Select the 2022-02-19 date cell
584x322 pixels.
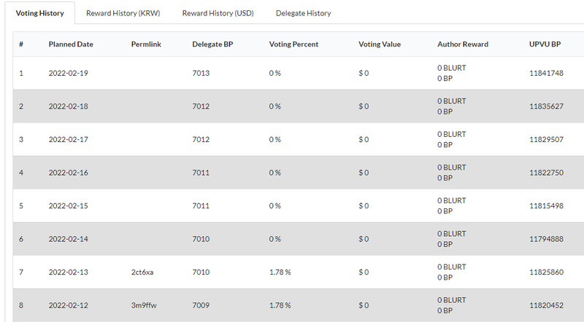coord(69,74)
